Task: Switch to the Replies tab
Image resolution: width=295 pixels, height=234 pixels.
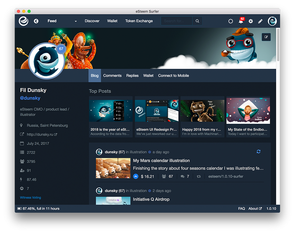Action: [x=132, y=75]
